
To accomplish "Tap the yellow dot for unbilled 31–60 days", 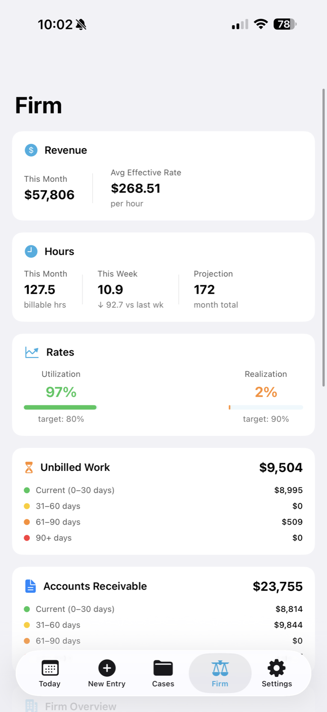I will [x=27, y=506].
